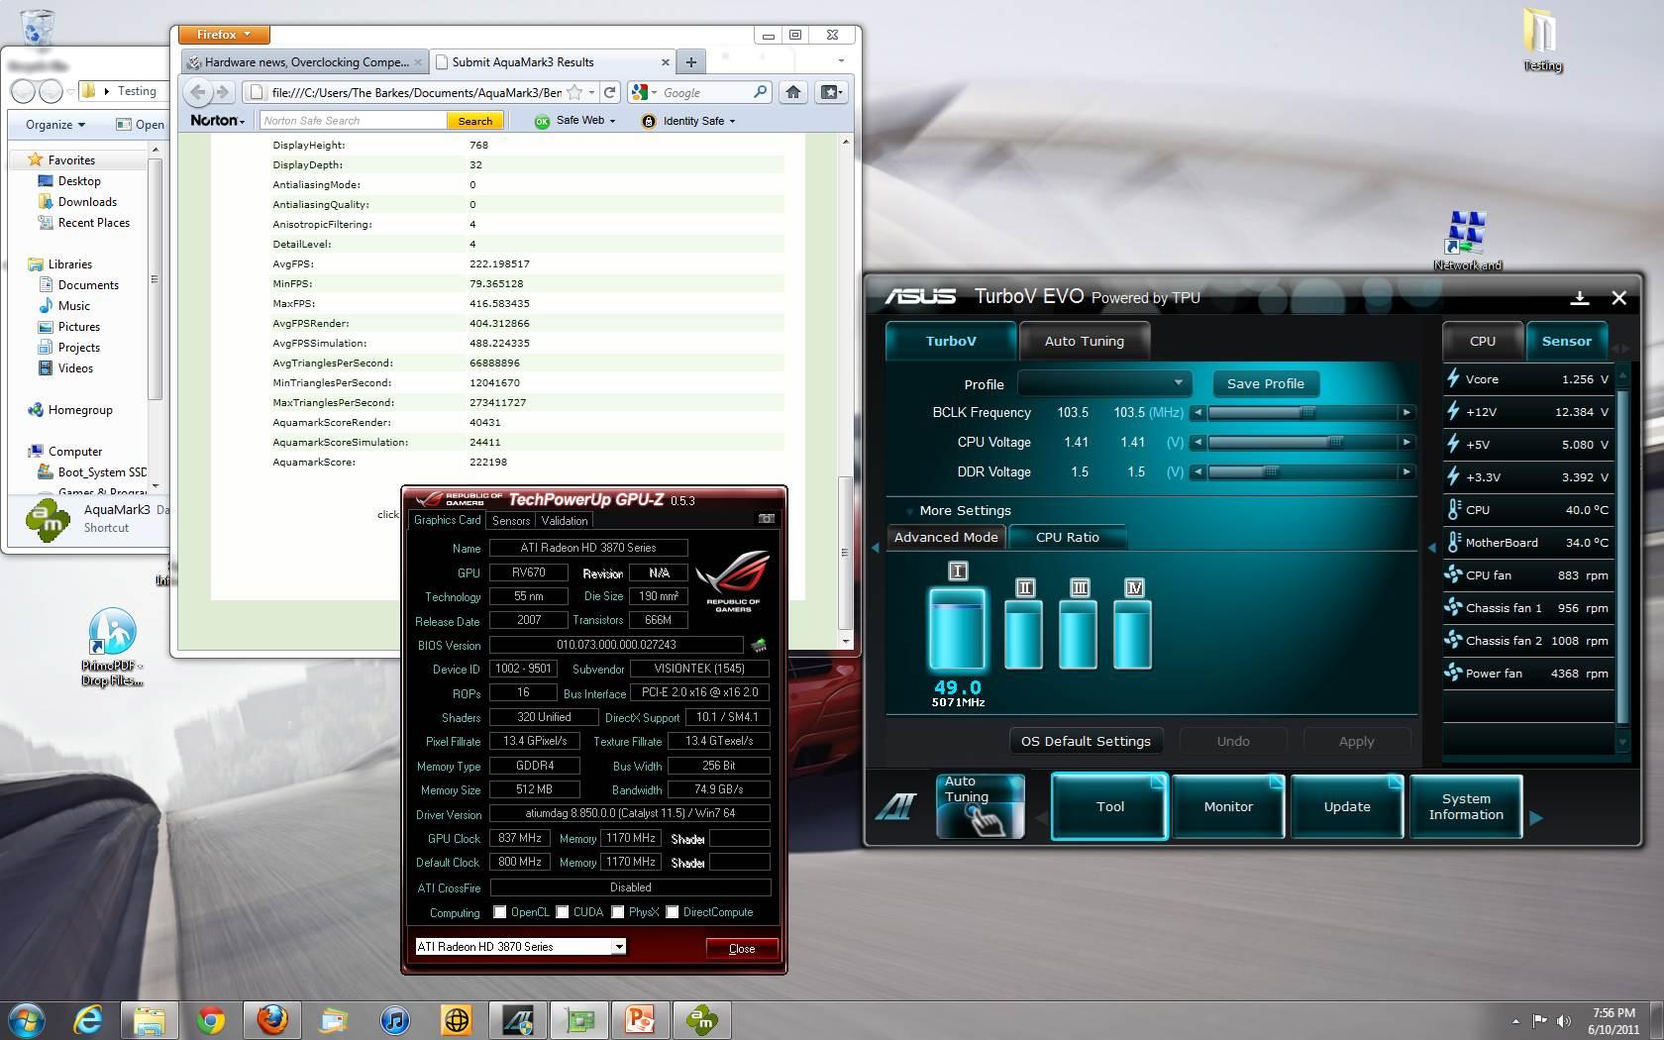The width and height of the screenshot is (1664, 1040).
Task: Click the Tool button in TurboV
Action: 1109,806
